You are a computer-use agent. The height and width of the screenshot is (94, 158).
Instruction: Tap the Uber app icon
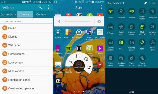pyautogui.click(x=79, y=48)
